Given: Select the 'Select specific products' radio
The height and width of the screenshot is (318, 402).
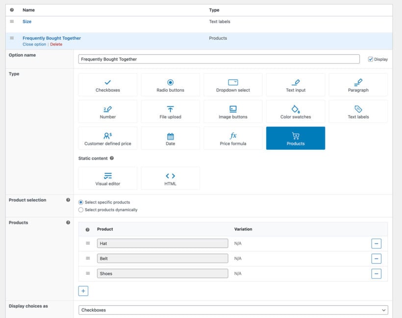Looking at the screenshot, I should pos(81,202).
